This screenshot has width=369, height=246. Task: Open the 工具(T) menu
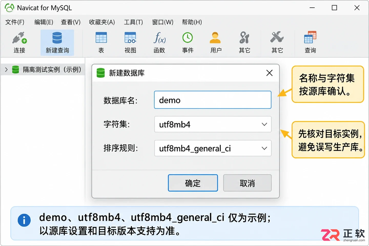click(134, 22)
